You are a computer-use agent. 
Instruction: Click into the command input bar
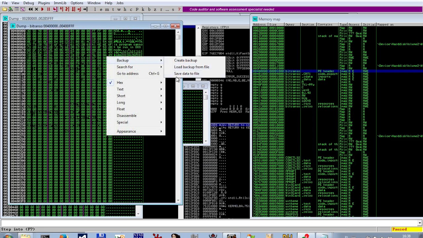point(208,223)
